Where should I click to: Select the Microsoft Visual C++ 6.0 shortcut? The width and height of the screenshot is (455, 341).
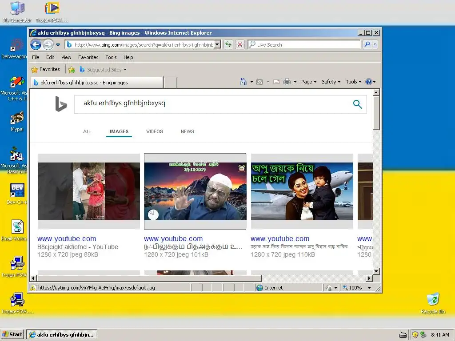[x=14, y=88]
